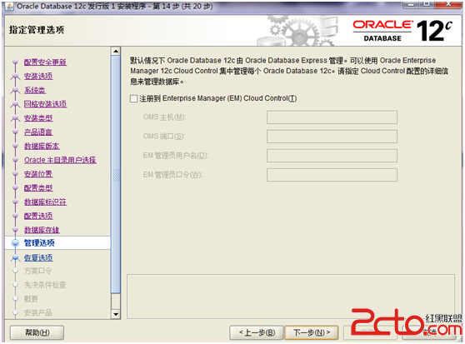
Task: Go back using 上一步(B) button
Action: point(257,332)
